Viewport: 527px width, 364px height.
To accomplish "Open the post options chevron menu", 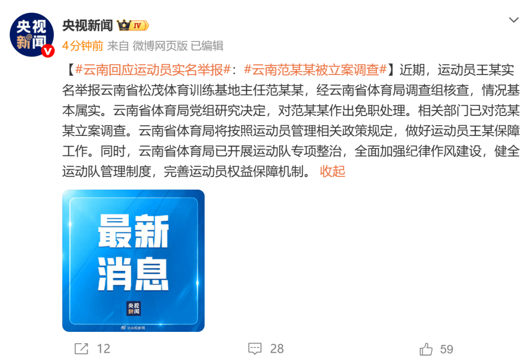I will pyautogui.click(x=513, y=20).
